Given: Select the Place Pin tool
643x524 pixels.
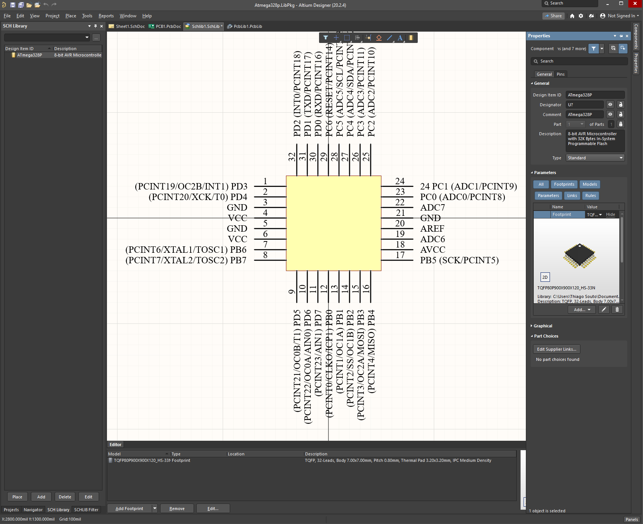Looking at the screenshot, I should click(x=368, y=38).
